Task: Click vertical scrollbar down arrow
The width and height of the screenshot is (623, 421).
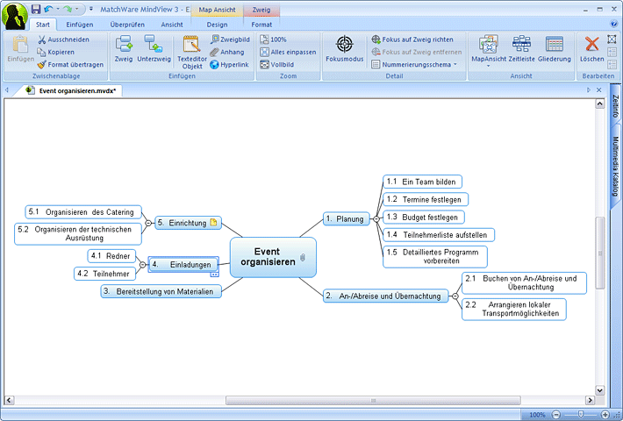Action: point(600,390)
